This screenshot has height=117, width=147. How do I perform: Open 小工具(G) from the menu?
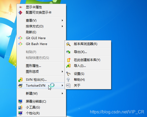coord(41,107)
